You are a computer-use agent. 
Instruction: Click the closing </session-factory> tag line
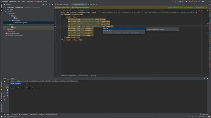tap(72, 38)
